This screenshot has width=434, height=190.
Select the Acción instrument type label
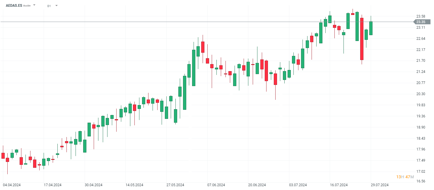(27, 6)
